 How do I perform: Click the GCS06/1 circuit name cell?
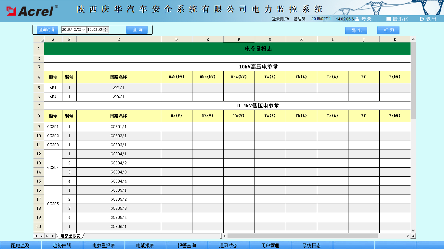coord(119,227)
